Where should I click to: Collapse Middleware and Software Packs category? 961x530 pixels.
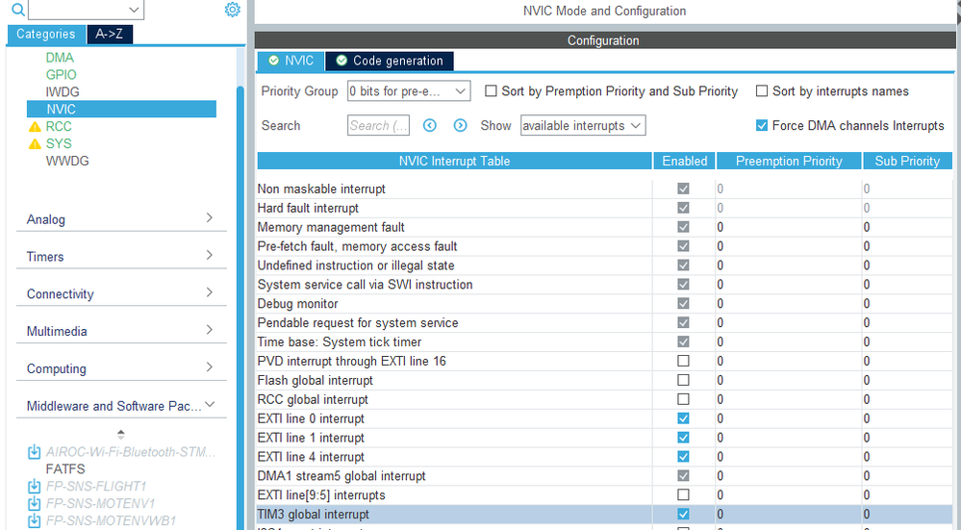121,406
